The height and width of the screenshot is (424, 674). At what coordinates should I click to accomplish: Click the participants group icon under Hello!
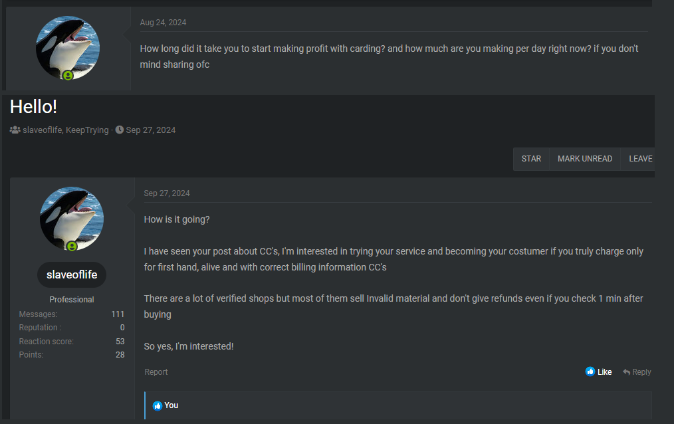click(x=15, y=130)
